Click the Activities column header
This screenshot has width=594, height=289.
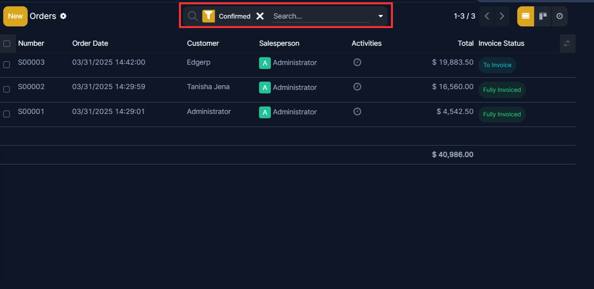[x=367, y=43]
